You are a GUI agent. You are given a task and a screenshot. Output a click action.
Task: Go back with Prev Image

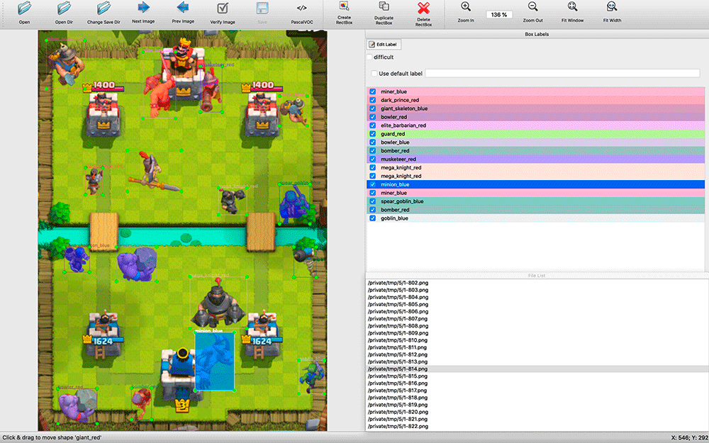click(183, 8)
